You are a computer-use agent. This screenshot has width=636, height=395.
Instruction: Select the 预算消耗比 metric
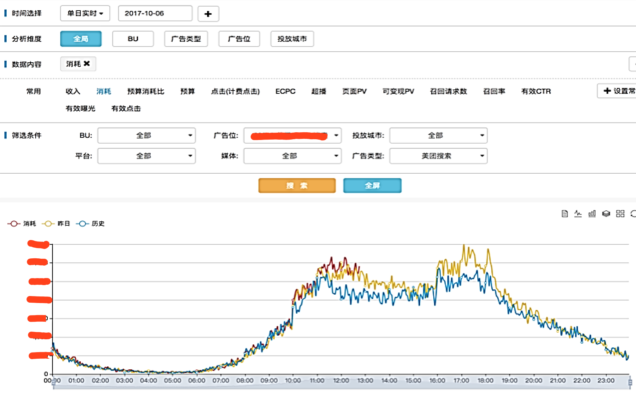click(145, 91)
